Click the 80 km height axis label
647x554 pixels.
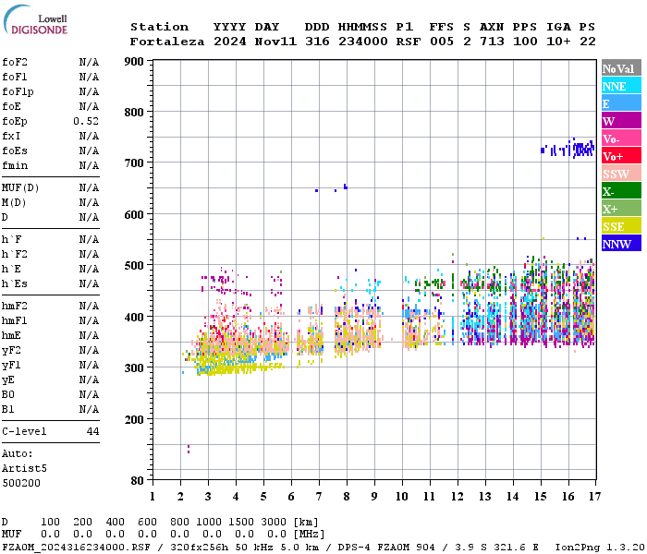click(138, 481)
